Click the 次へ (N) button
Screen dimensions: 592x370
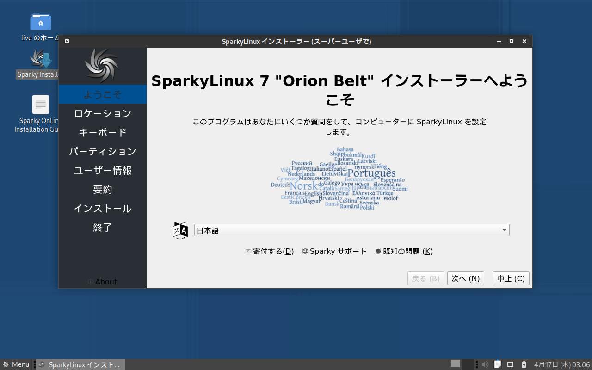pyautogui.click(x=466, y=278)
